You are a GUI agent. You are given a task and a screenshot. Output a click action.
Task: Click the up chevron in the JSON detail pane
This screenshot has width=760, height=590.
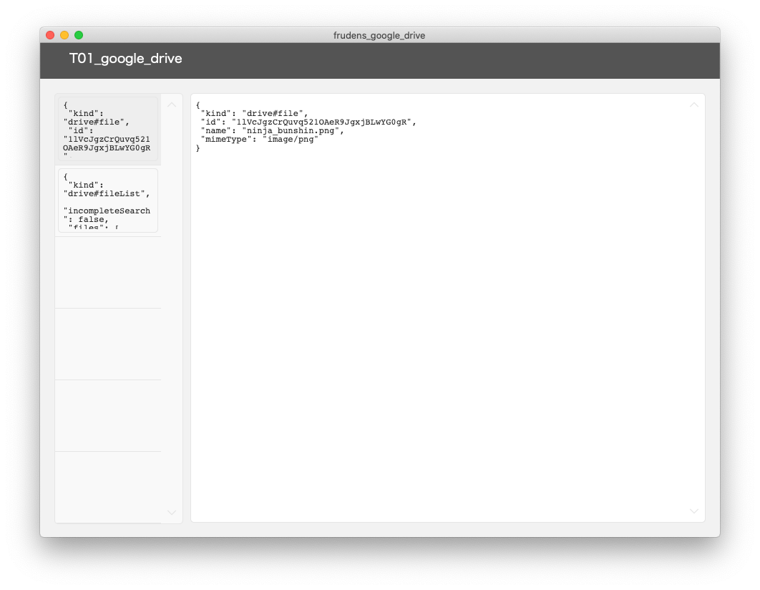point(693,105)
